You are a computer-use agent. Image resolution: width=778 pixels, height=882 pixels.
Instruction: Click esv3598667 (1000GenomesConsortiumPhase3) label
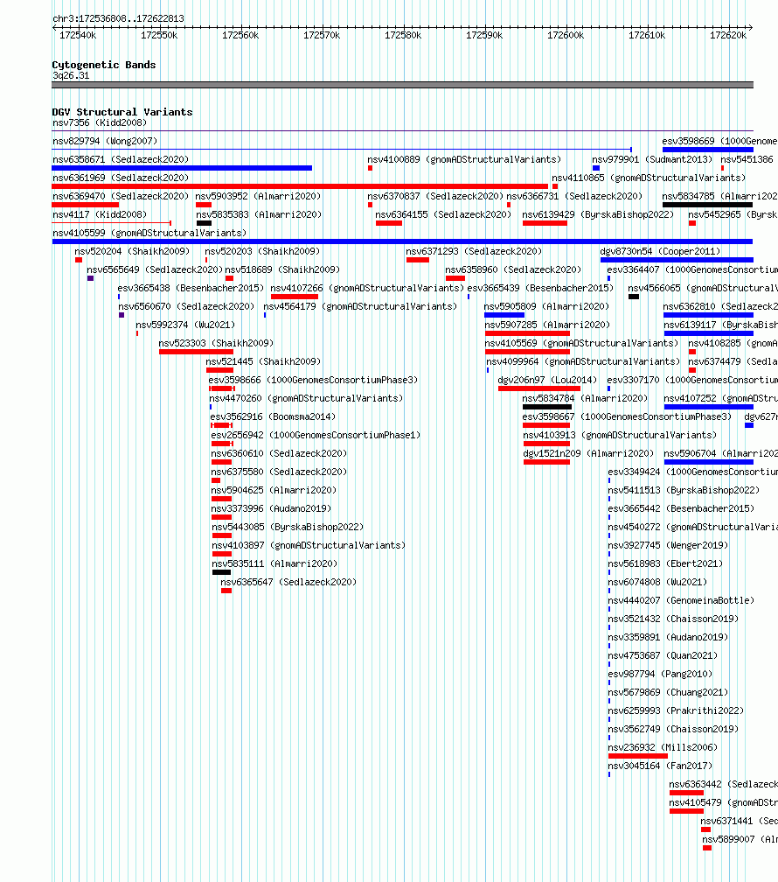tap(628, 416)
